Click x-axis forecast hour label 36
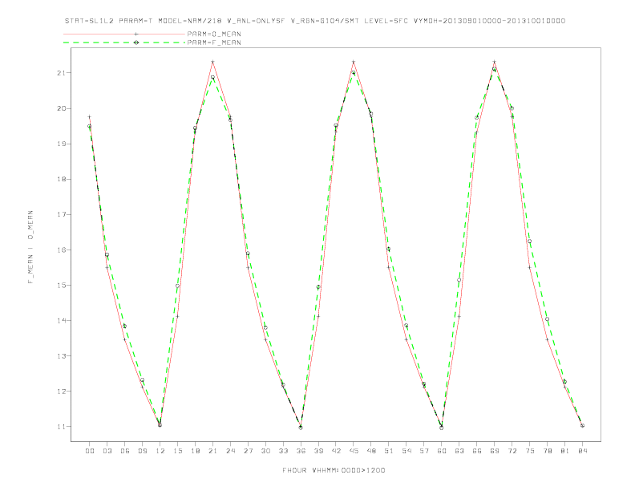This screenshot has height=491, width=635. tap(301, 451)
